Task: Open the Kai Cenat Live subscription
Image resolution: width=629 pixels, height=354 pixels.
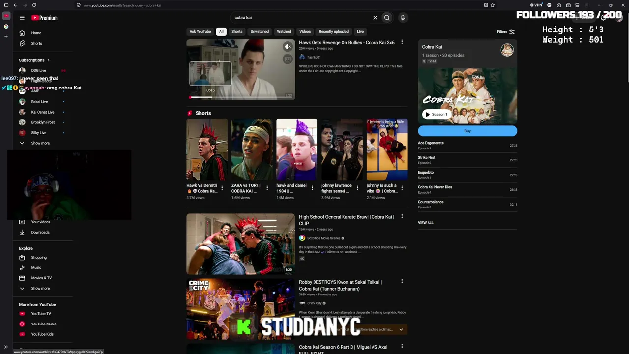Action: click(x=43, y=112)
